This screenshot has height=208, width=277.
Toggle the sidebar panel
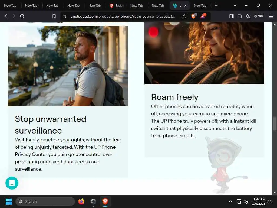[232, 16]
